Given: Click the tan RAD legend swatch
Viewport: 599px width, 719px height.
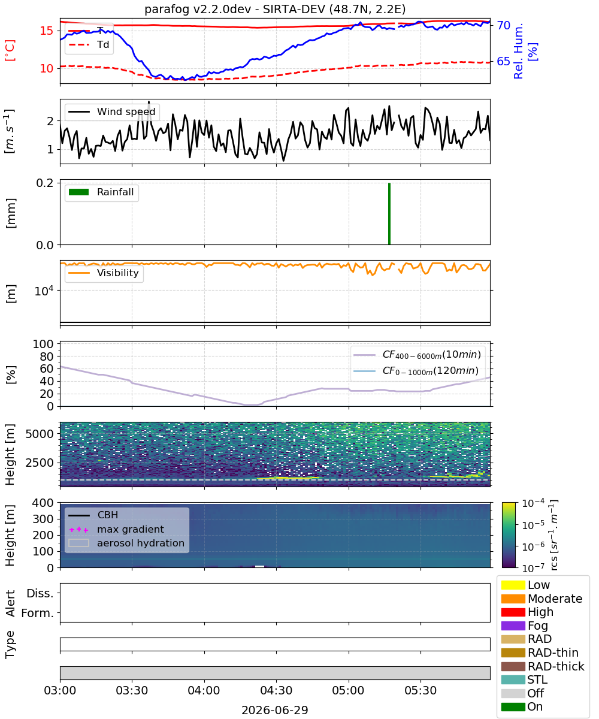Looking at the screenshot, I should [x=513, y=639].
